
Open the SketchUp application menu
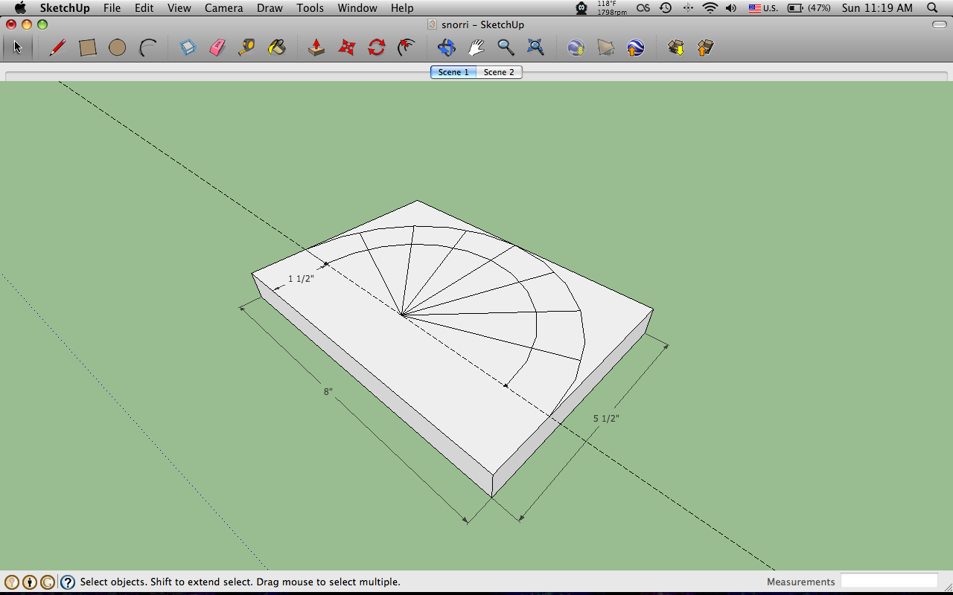click(65, 8)
